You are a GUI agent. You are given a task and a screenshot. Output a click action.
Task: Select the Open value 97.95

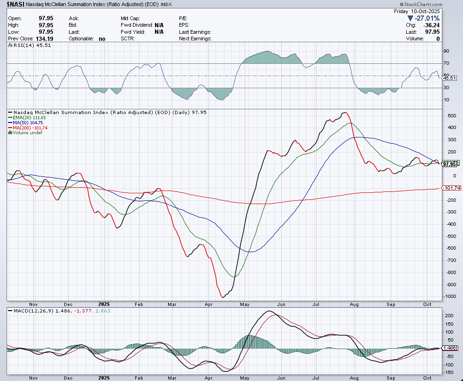(46, 18)
